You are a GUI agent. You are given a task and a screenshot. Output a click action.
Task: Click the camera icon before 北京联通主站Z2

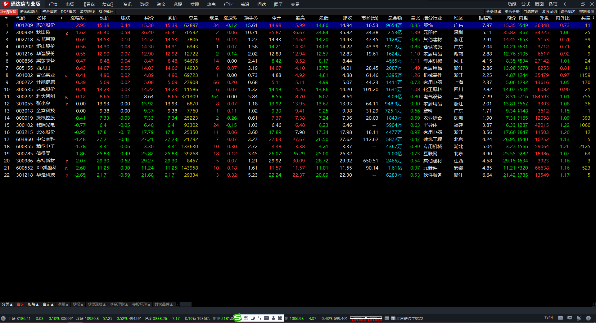click(387, 318)
